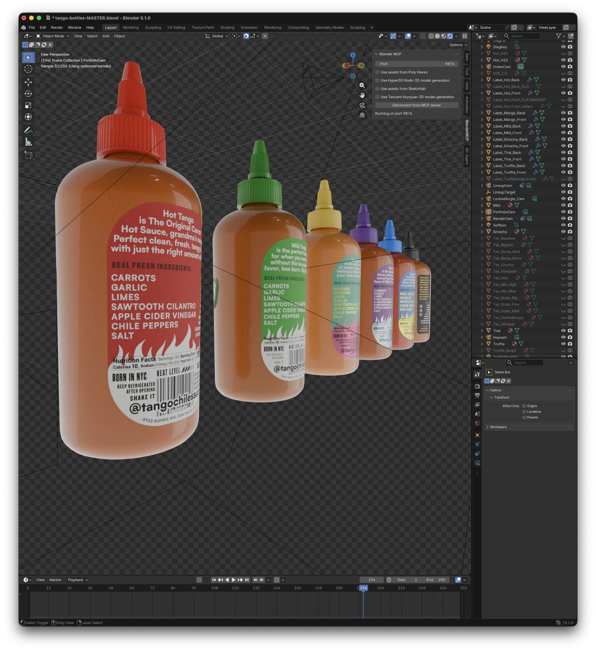Switch to material preview shading
The width and height of the screenshot is (596, 651).
444,36
